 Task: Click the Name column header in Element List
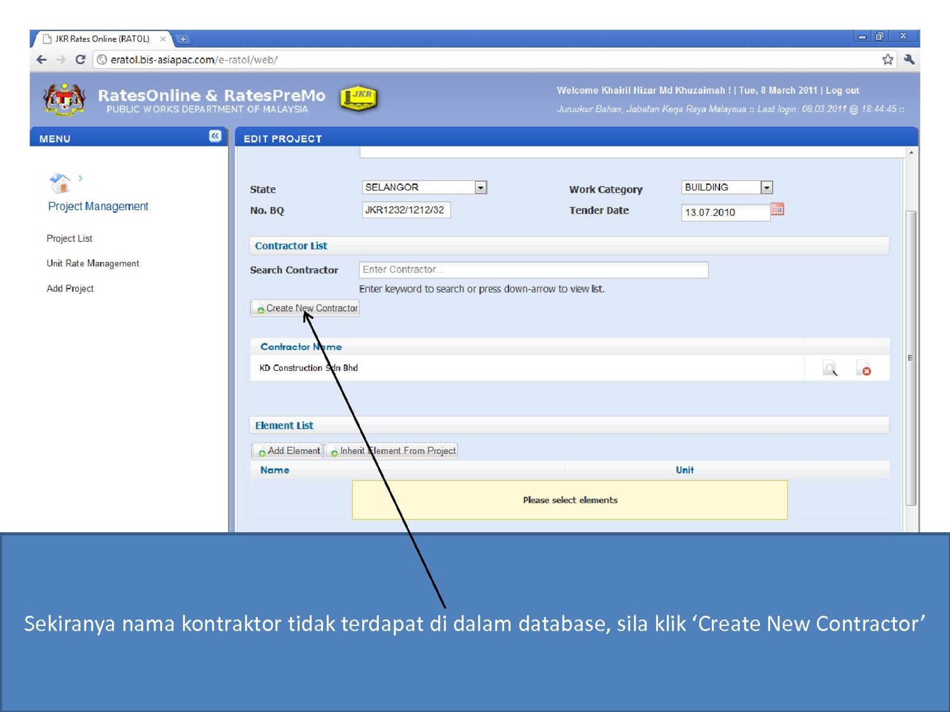275,471
